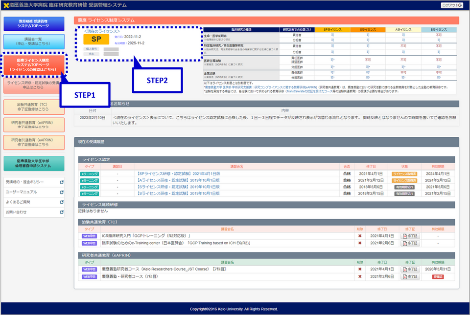Screen dimensions: 470x315
Task: Click the external link icon beside 受講規約・返金ポリシー
Action: click(x=62, y=182)
